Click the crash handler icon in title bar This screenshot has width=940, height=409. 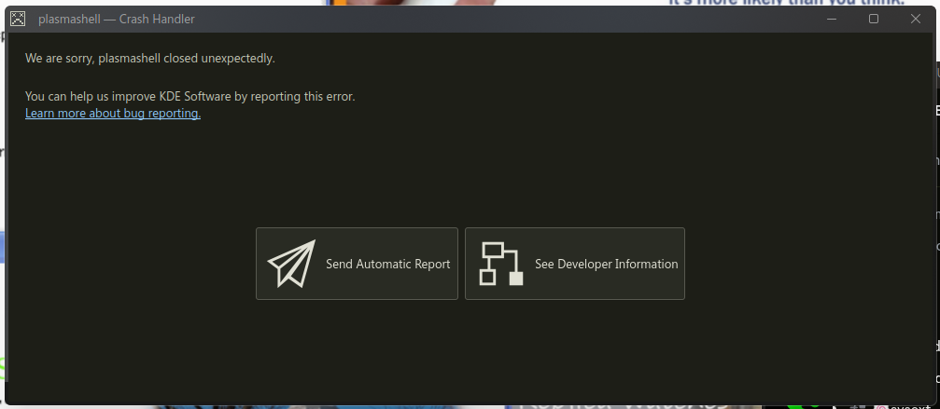click(x=18, y=20)
